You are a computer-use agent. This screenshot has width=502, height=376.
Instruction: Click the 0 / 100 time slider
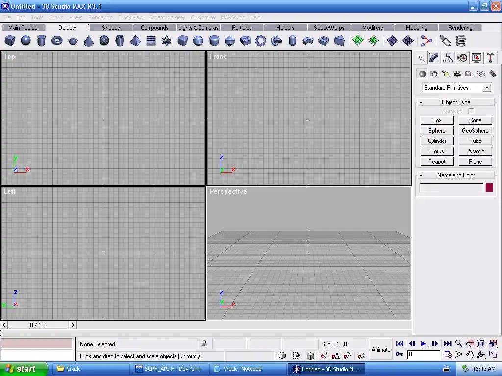38,325
